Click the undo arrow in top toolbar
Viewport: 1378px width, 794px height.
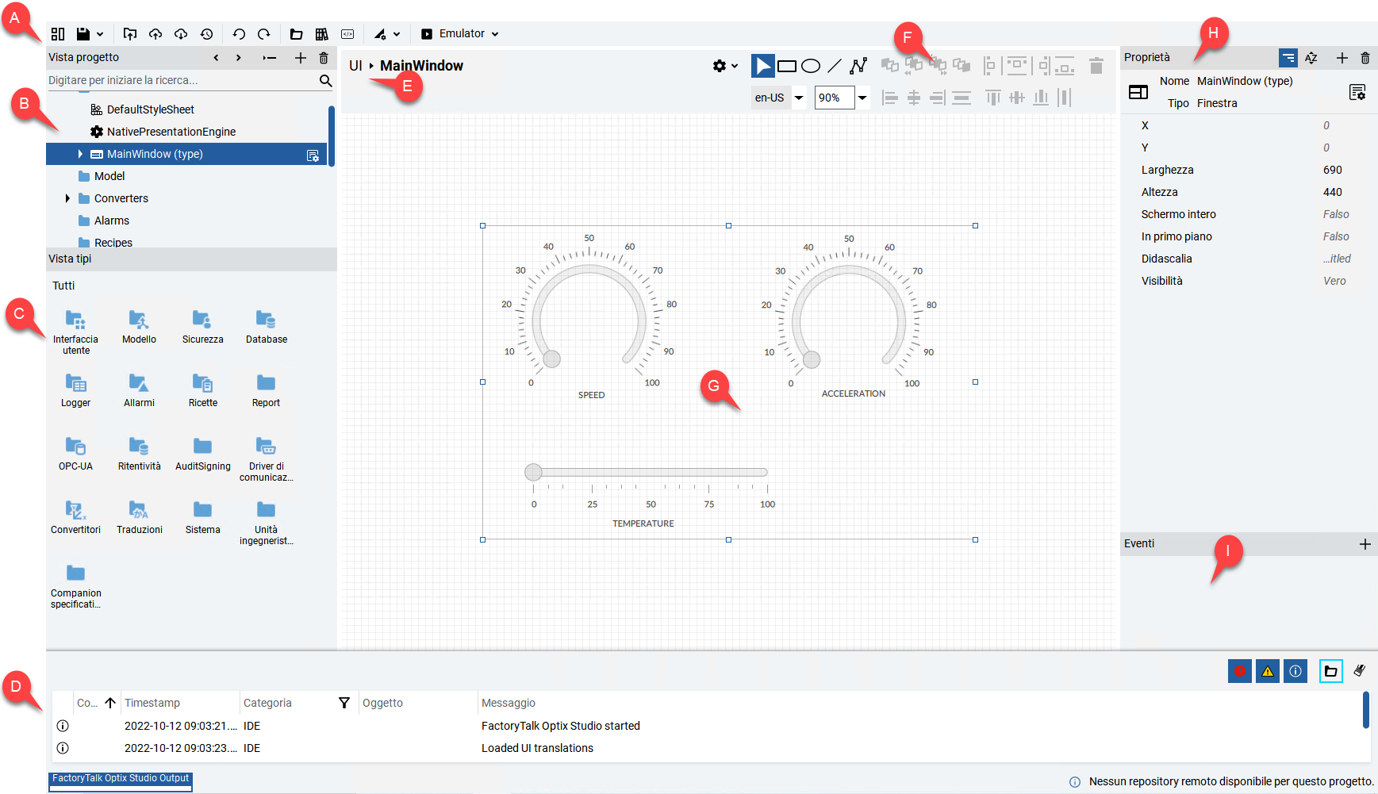(x=239, y=34)
